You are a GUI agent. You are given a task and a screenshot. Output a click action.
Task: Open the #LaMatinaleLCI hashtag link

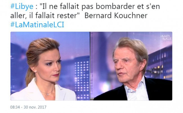coord(37,25)
